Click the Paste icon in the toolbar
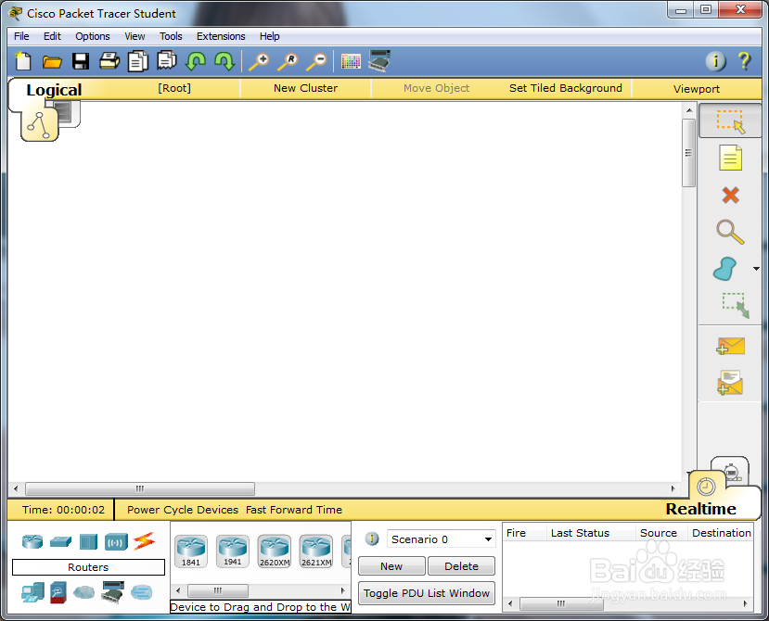 pyautogui.click(x=167, y=61)
